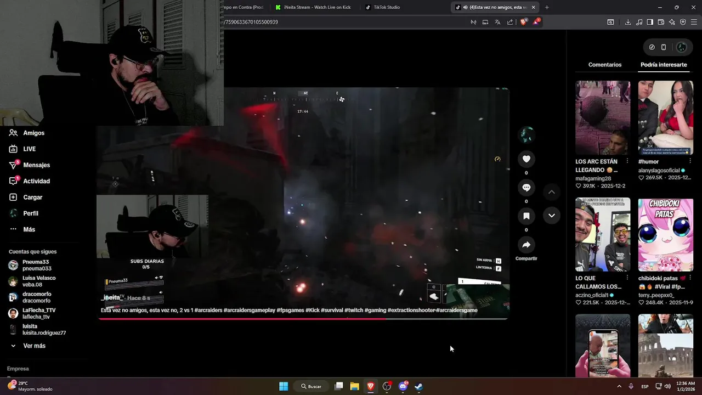Open the profile avatar top right
The image size is (702, 395).
pyautogui.click(x=682, y=47)
